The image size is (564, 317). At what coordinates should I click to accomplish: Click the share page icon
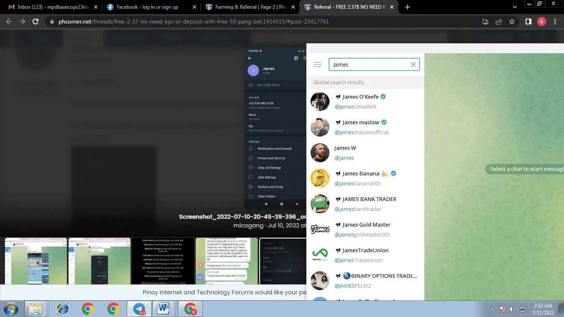coord(499,21)
